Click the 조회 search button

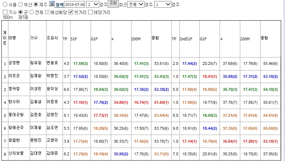click(x=113, y=3)
